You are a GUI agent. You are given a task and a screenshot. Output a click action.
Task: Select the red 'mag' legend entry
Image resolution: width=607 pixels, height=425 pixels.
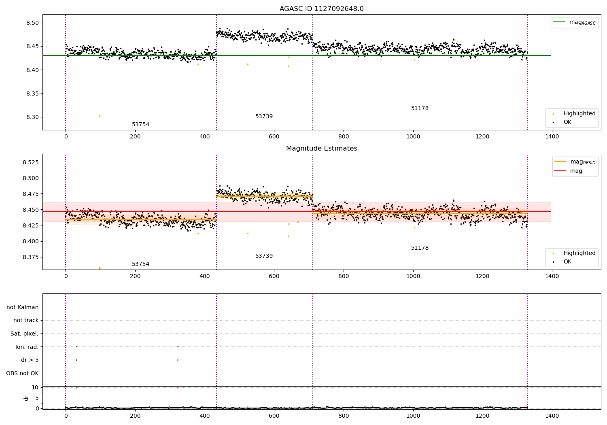568,171
